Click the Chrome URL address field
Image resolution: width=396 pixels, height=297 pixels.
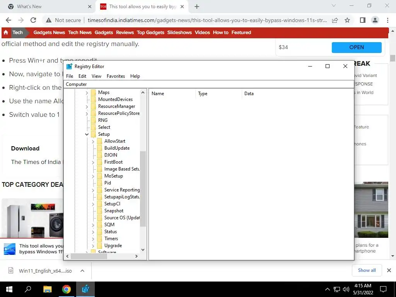tap(207, 20)
